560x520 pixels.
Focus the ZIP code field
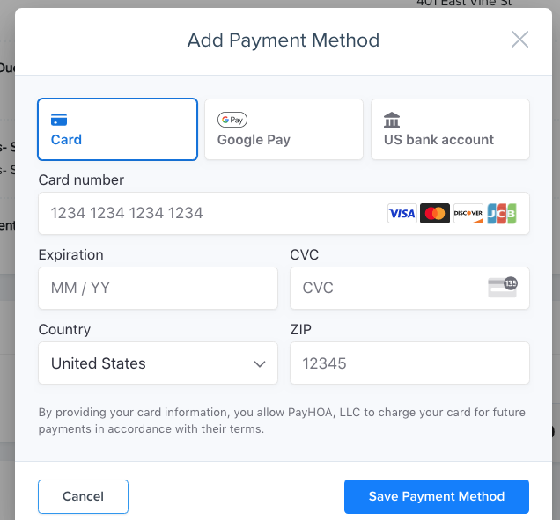(409, 363)
